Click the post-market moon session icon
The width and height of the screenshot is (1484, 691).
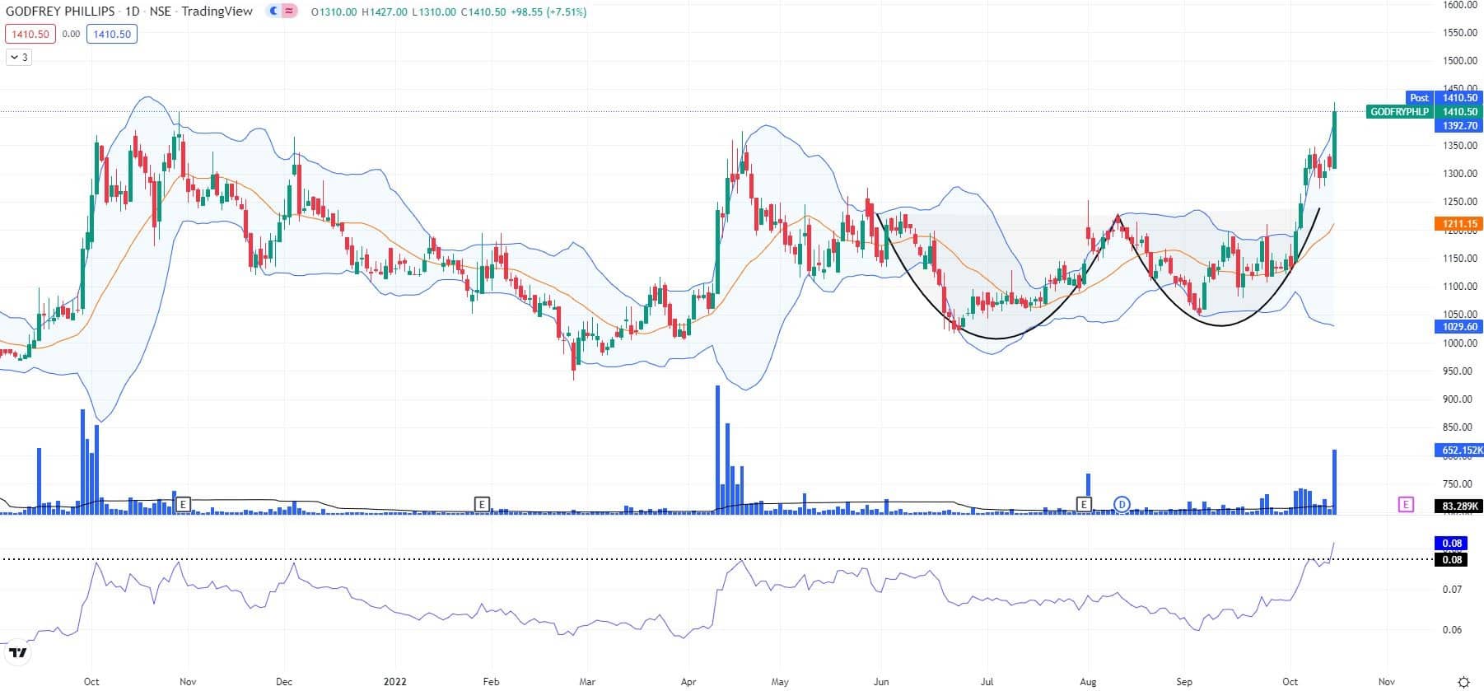pos(274,12)
